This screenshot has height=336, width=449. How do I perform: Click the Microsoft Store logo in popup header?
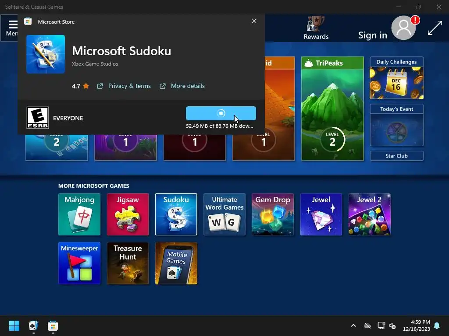(28, 21)
